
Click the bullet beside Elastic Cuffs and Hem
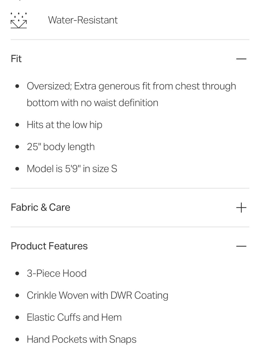(x=17, y=318)
